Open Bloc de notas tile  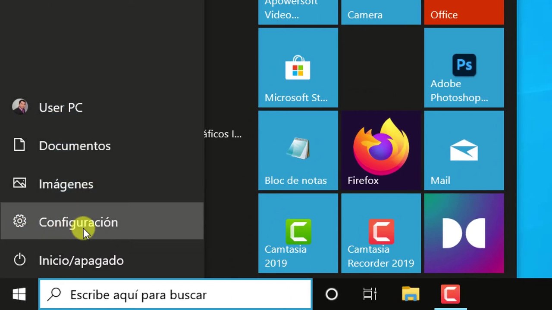pos(298,150)
